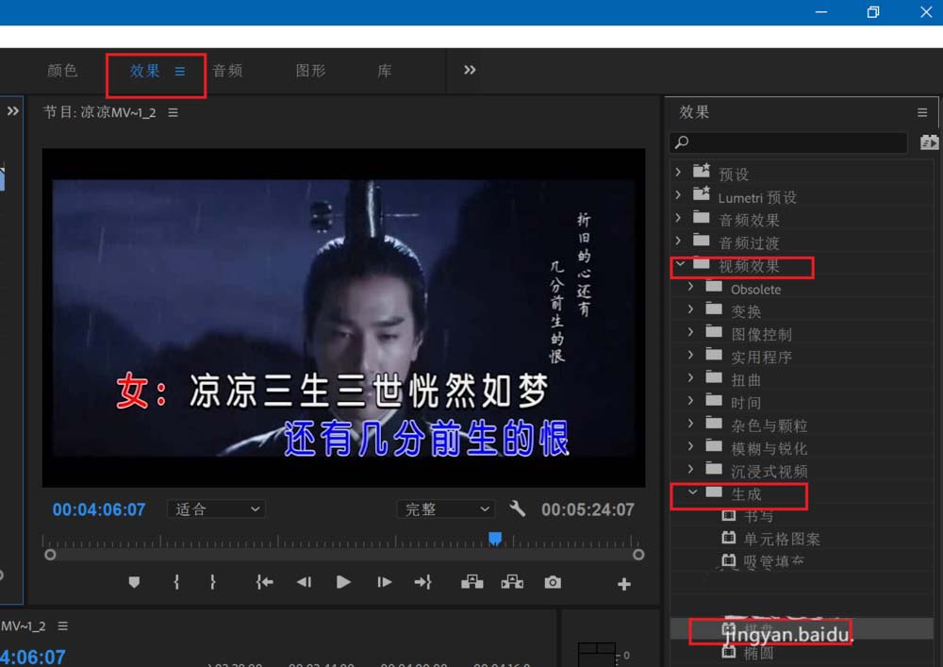
Task: Expand the 变换 folder
Action: [690, 309]
